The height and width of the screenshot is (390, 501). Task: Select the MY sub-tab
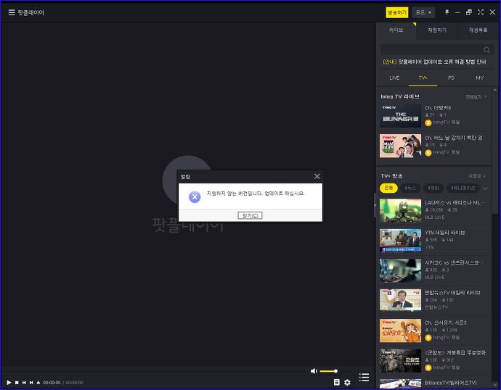point(480,78)
